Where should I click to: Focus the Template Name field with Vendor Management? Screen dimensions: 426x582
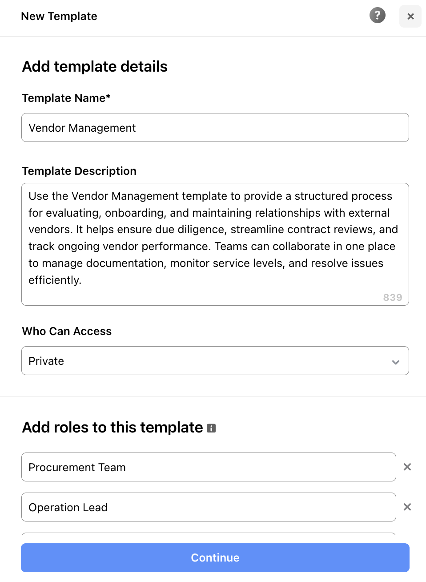tap(215, 128)
